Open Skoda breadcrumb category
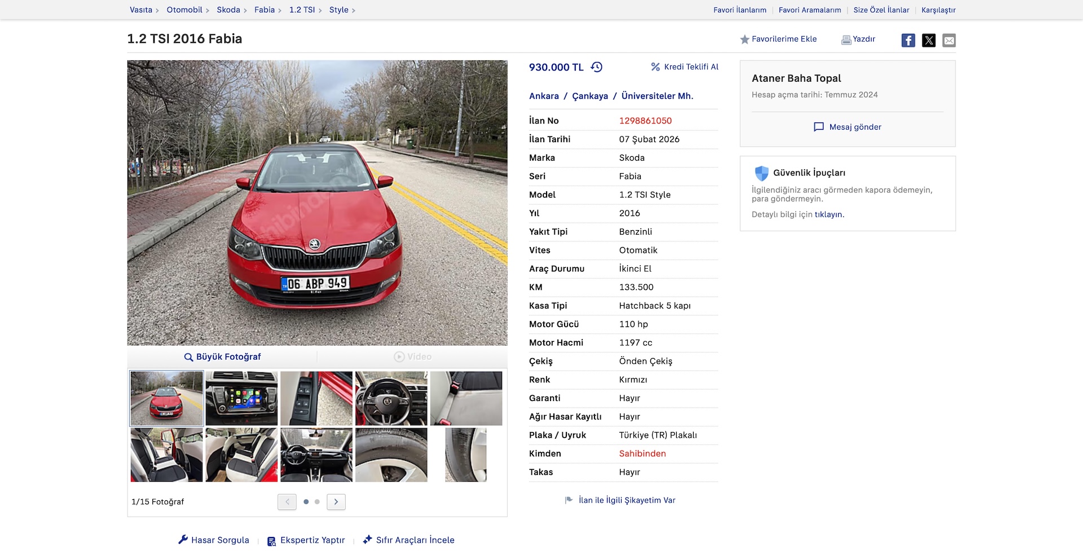This screenshot has height=555, width=1083. click(228, 10)
